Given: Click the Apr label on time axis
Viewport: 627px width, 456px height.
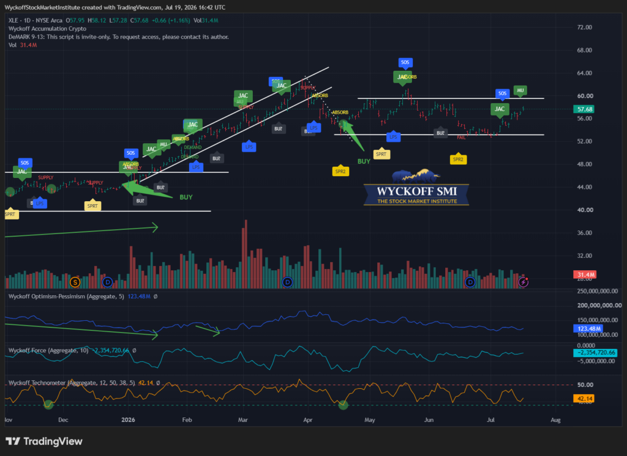Looking at the screenshot, I should coord(307,420).
